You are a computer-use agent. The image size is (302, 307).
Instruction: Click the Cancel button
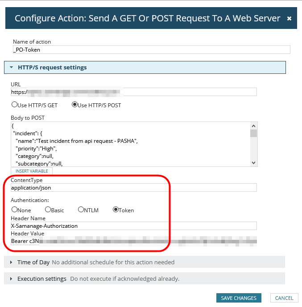click(x=284, y=298)
